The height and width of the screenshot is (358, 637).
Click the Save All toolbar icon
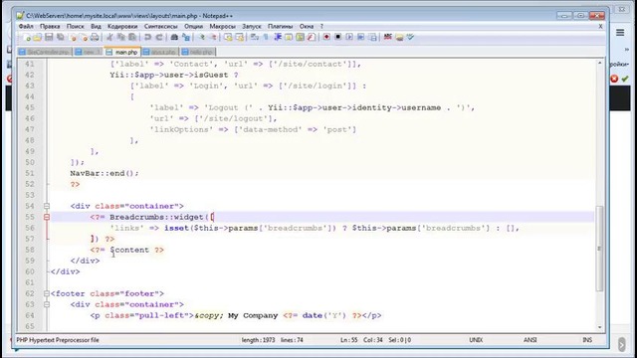(60, 38)
